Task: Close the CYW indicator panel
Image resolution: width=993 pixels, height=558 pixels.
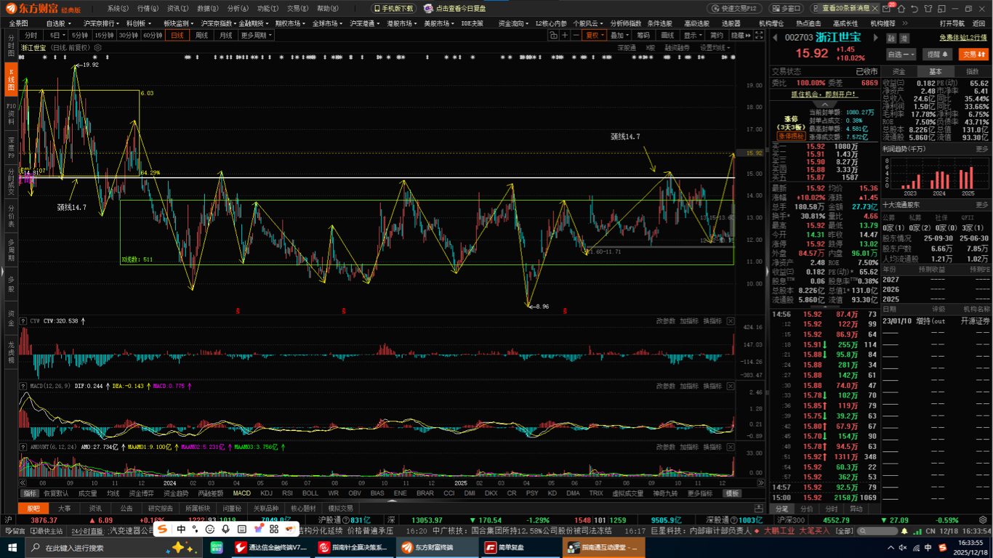Action: 731,321
